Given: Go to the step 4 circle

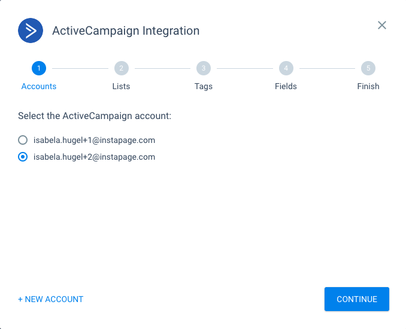Looking at the screenshot, I should pos(286,68).
